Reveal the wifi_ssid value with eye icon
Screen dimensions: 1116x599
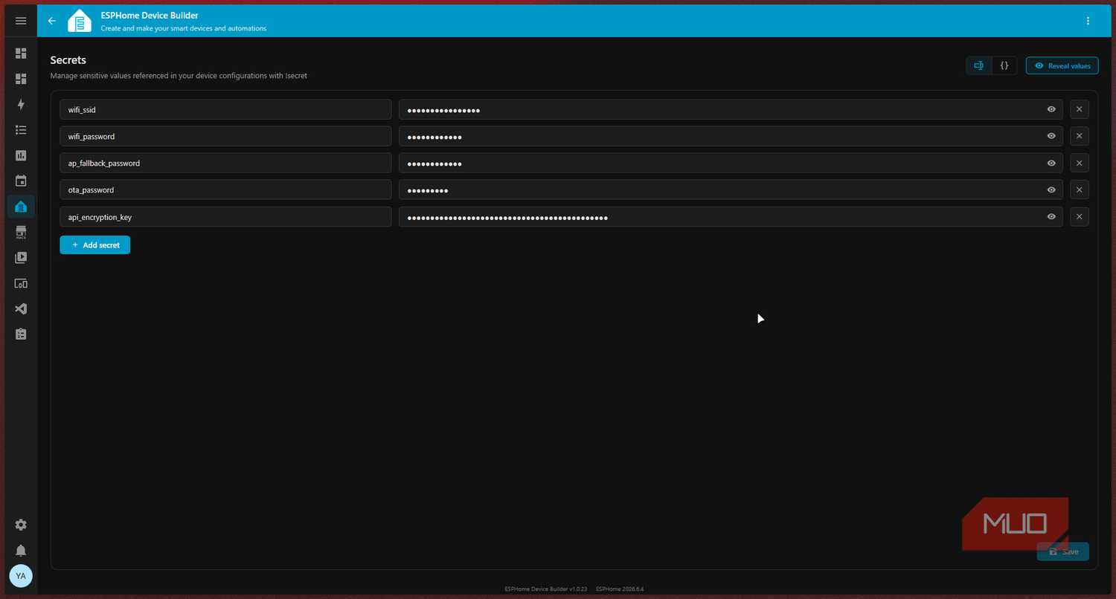(x=1051, y=109)
